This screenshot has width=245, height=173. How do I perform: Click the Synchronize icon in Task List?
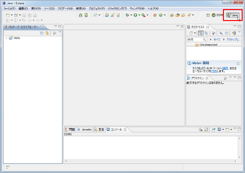point(234,33)
